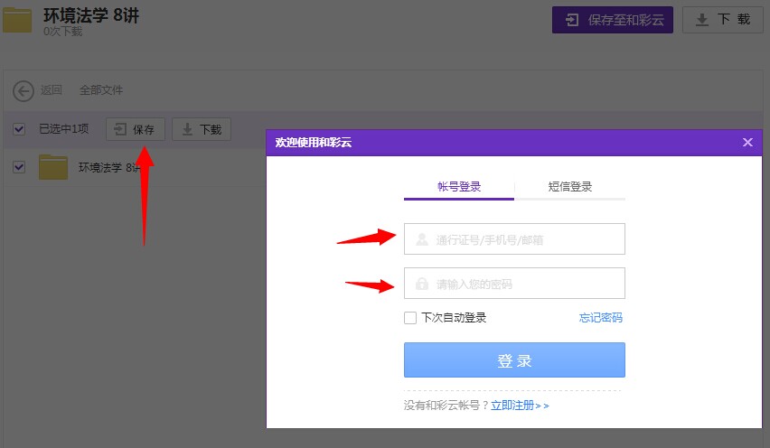Click the 0次下载 count text
Viewport: 770px width, 448px height.
click(x=63, y=32)
